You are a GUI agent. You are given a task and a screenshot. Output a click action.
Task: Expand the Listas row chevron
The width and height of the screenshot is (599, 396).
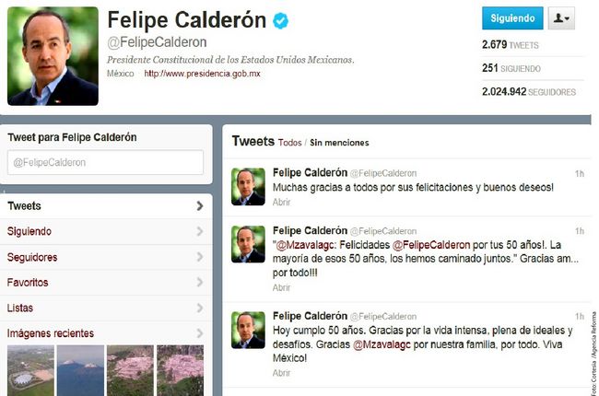pyautogui.click(x=199, y=308)
